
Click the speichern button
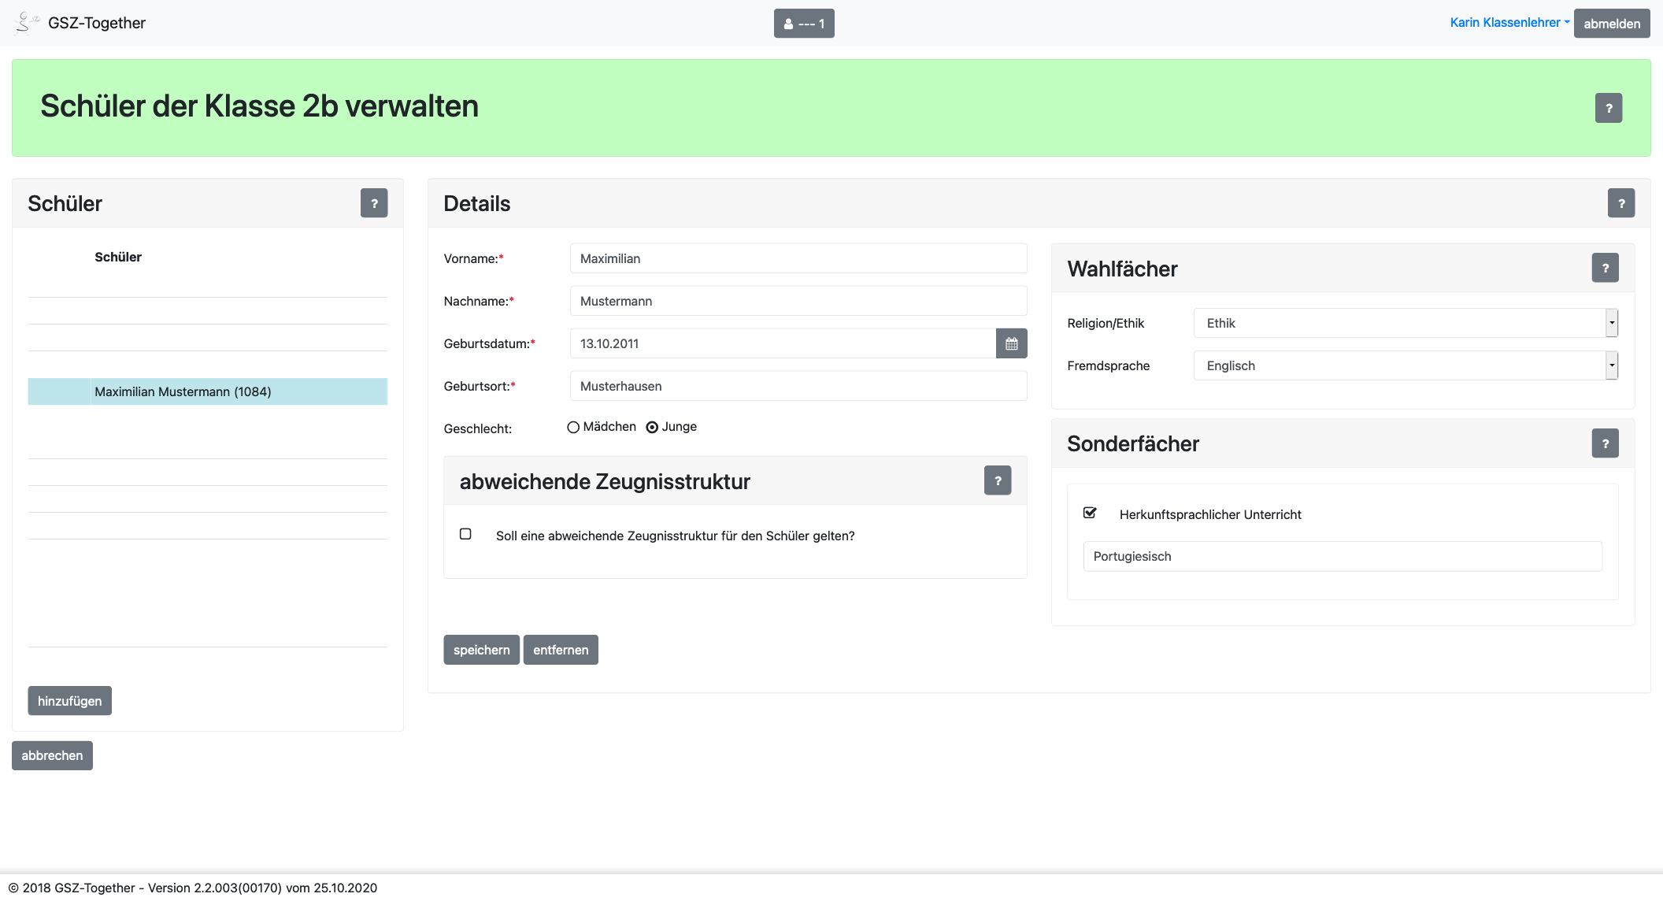click(481, 650)
